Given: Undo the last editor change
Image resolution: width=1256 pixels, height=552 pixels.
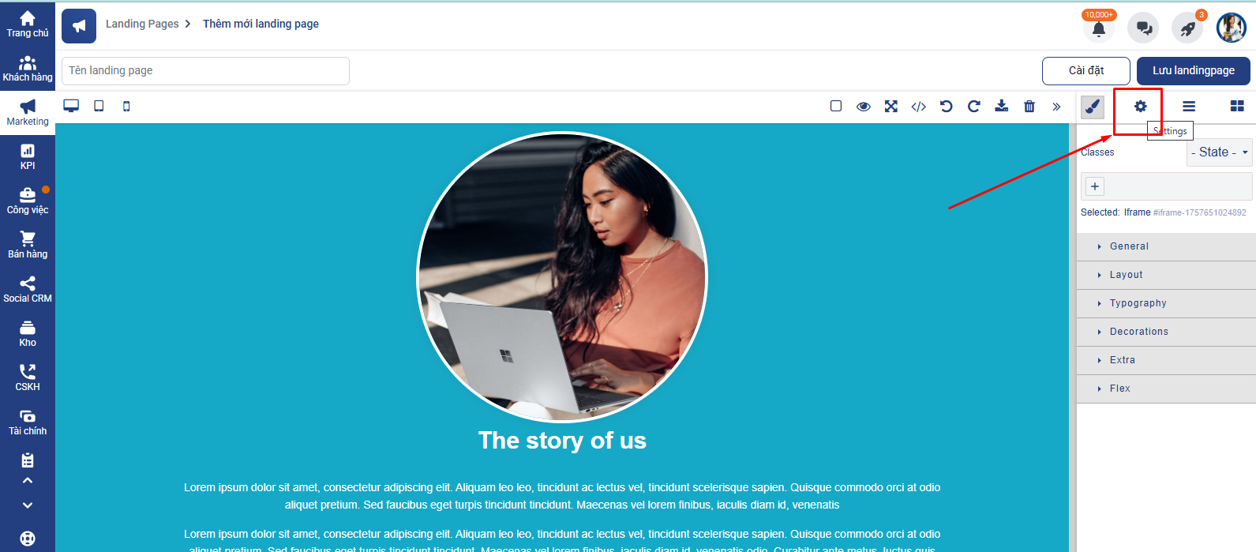Looking at the screenshot, I should click(x=947, y=107).
